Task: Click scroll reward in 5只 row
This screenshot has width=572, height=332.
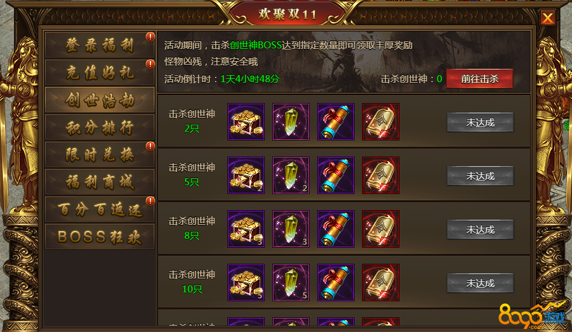Action: (336, 175)
